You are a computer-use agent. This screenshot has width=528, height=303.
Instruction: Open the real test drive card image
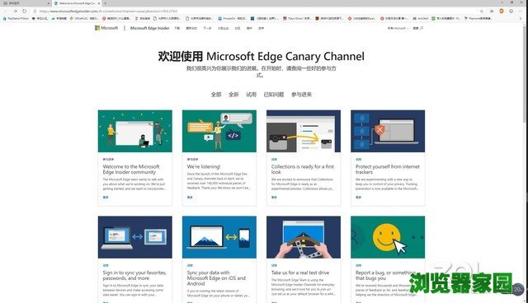click(304, 237)
